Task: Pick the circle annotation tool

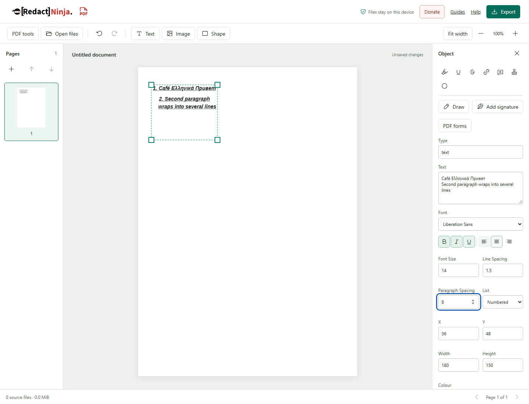Action: point(445,86)
